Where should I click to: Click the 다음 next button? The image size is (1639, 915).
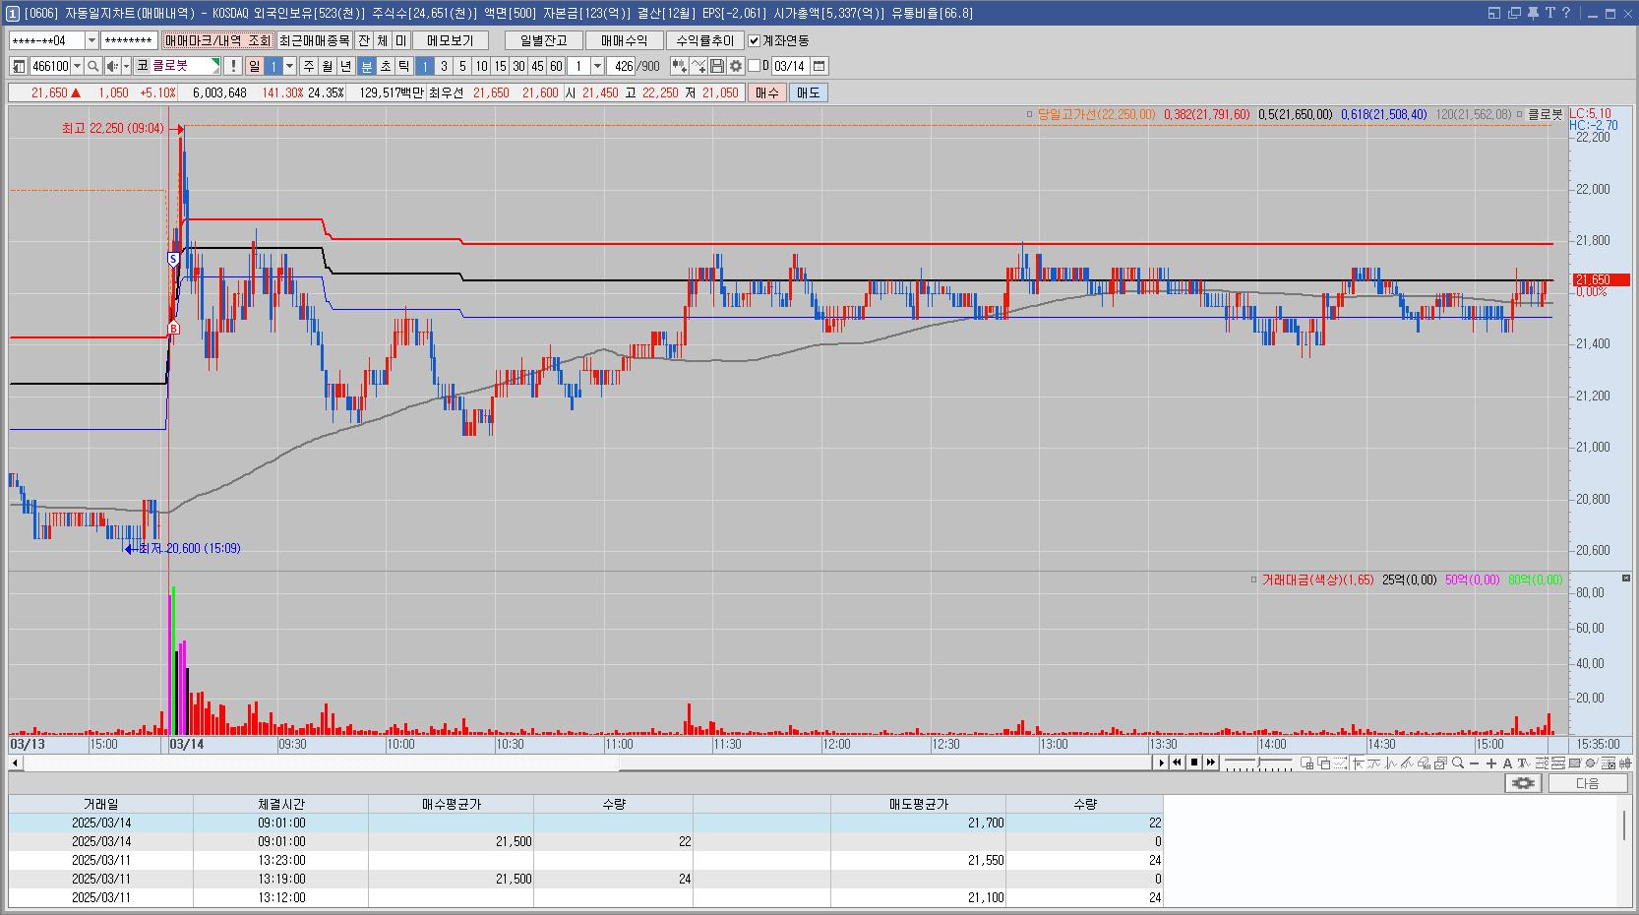1588,783
